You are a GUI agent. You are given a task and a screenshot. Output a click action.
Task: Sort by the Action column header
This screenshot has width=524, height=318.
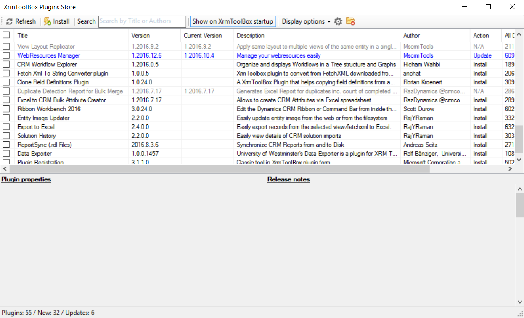pos(486,35)
